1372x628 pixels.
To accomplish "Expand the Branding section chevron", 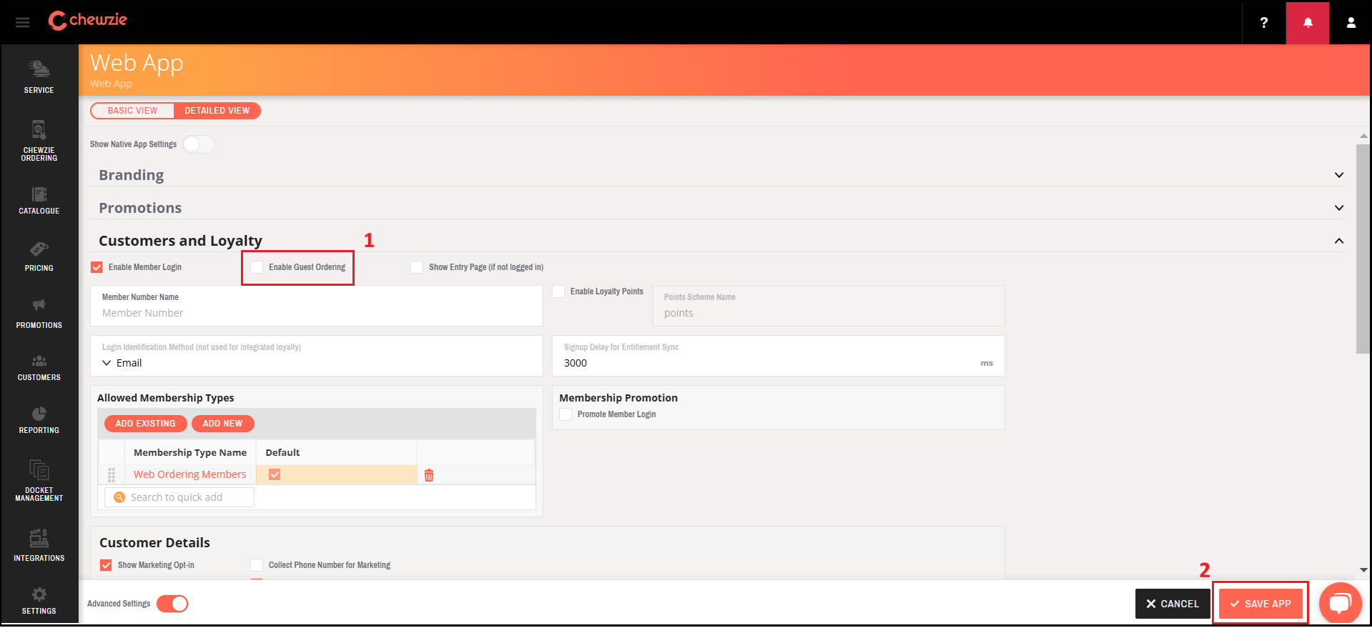I will coord(1338,175).
